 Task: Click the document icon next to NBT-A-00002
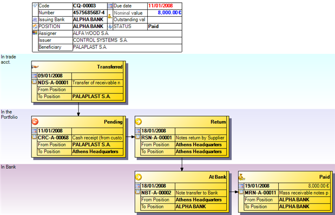point(138,192)
